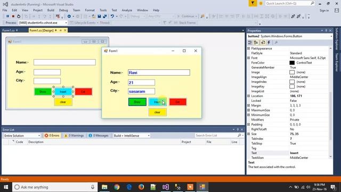Click the green Show button in running Form1
This screenshot has width=341, height=192.
(x=137, y=102)
